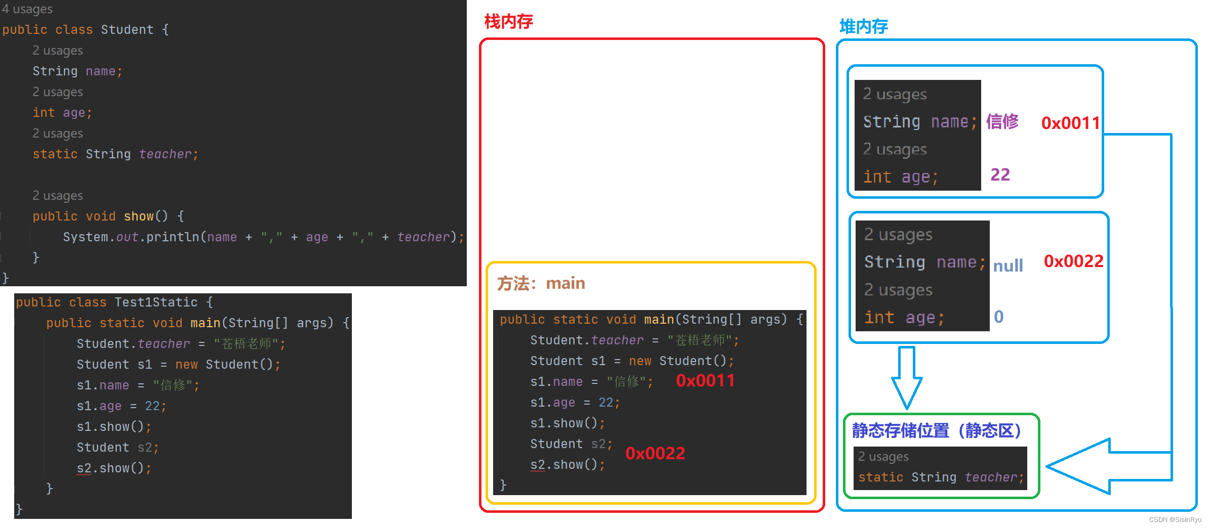
Task: Click "s1.age = 22;" in Test1Static editor
Action: click(122, 406)
